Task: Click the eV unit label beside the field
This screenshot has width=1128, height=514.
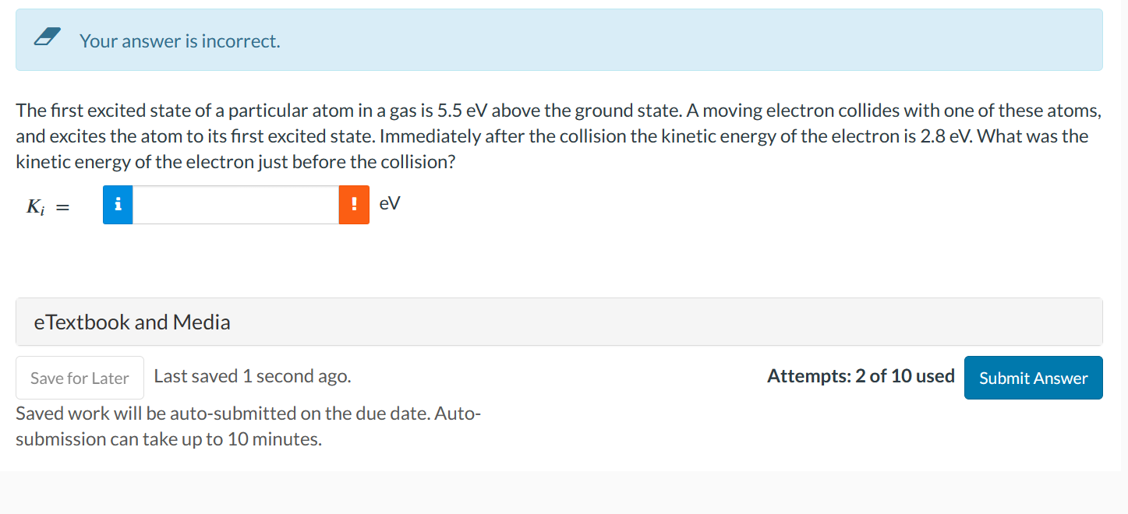Action: [389, 203]
